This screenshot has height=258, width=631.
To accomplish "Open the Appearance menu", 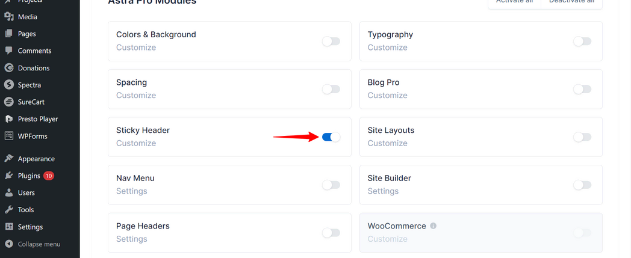I will [36, 159].
